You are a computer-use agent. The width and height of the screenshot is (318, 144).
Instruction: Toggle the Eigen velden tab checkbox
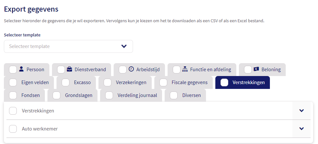point(13,82)
